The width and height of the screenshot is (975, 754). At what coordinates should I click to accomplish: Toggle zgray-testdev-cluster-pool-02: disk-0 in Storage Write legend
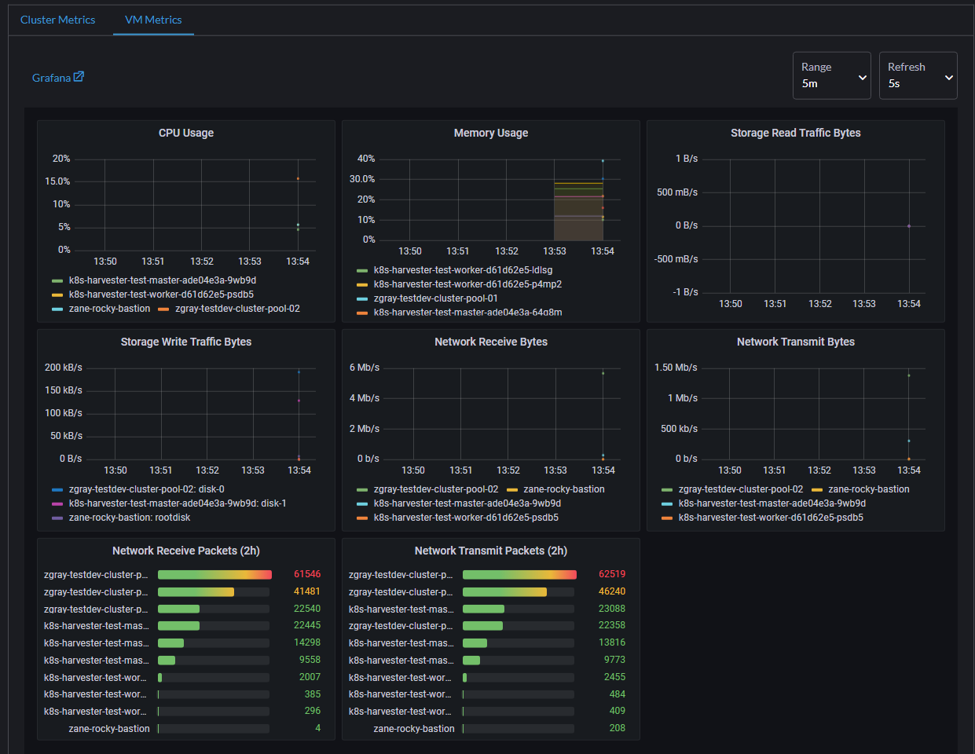tap(146, 489)
